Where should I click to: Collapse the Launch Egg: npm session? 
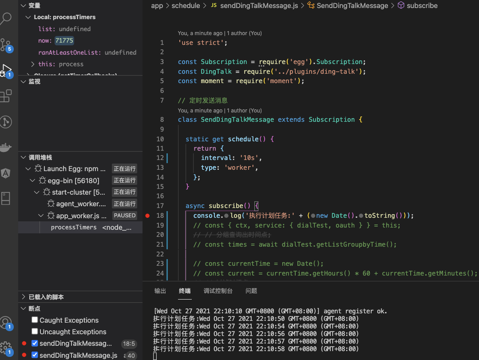[28, 169]
